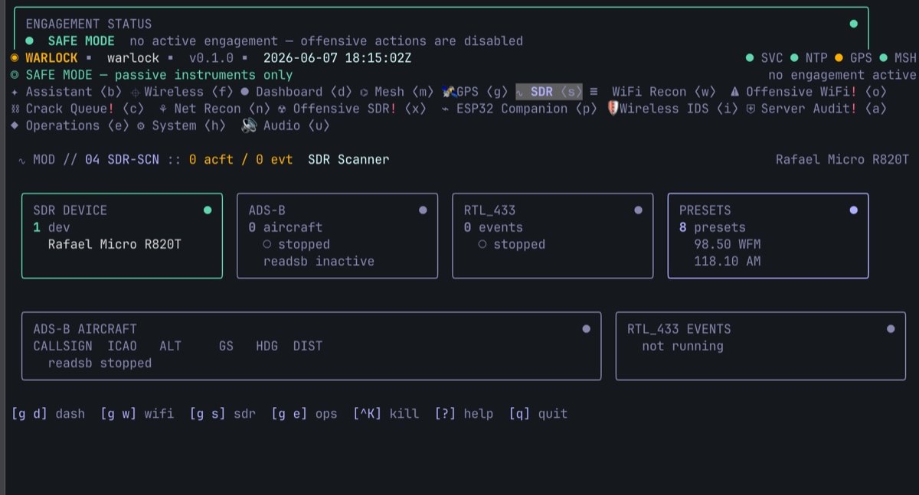Click 'readsb inactive' text in ADS-B card
The height and width of the screenshot is (495, 919).
point(319,262)
